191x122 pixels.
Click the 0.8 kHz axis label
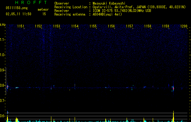3,85
